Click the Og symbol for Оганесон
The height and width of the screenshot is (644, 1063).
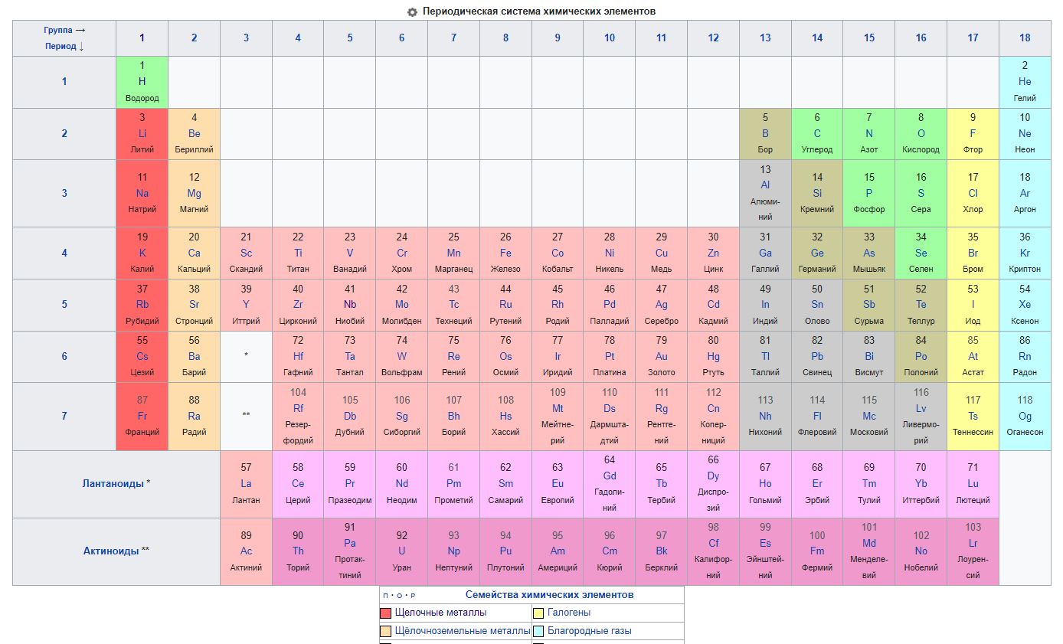coord(1025,416)
